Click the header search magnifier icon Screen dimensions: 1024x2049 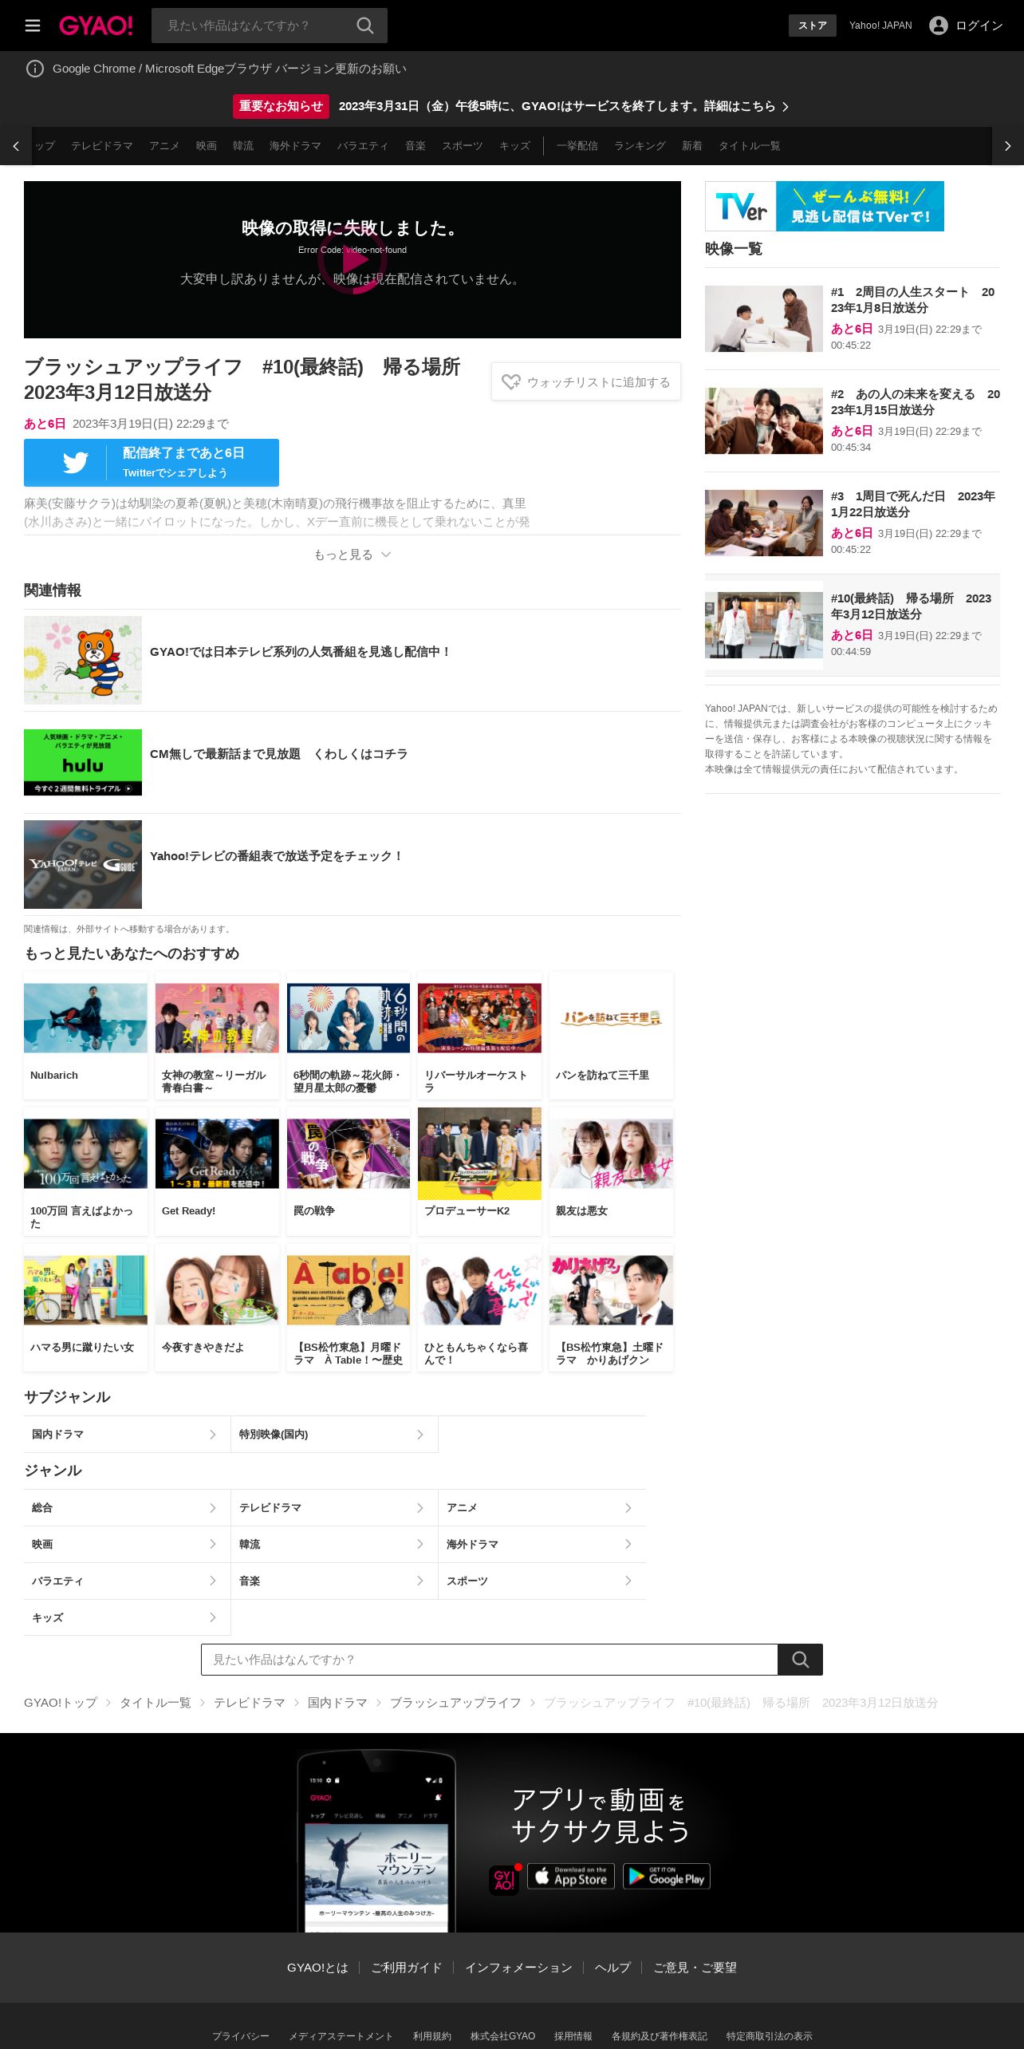365,26
